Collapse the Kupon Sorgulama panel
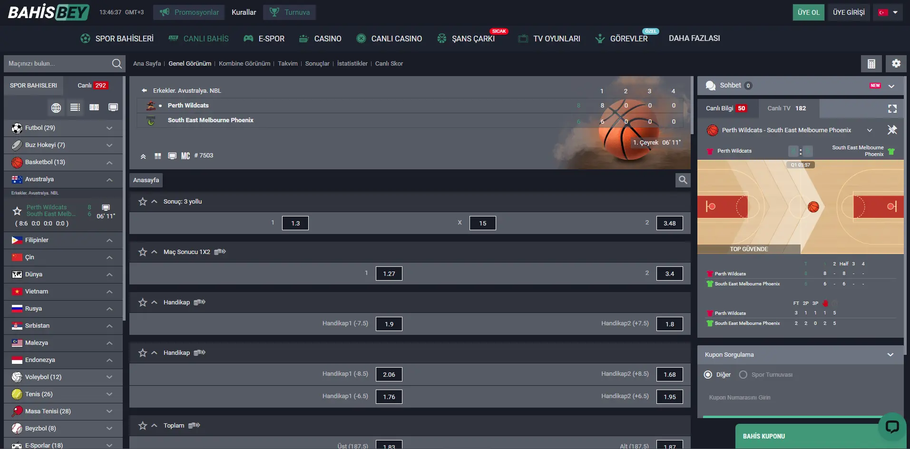This screenshot has width=910, height=449. [x=890, y=355]
